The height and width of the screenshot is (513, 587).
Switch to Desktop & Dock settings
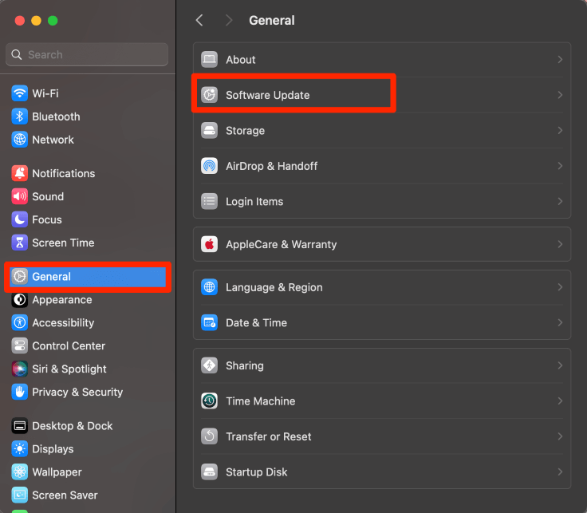(72, 426)
